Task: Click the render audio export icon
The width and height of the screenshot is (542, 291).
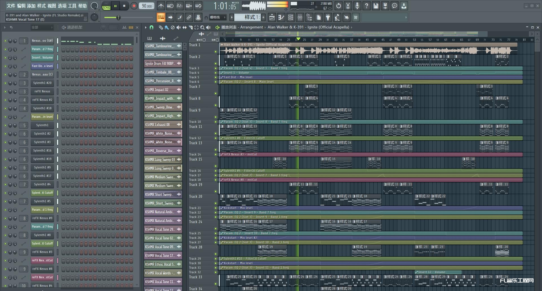Action: (x=385, y=6)
